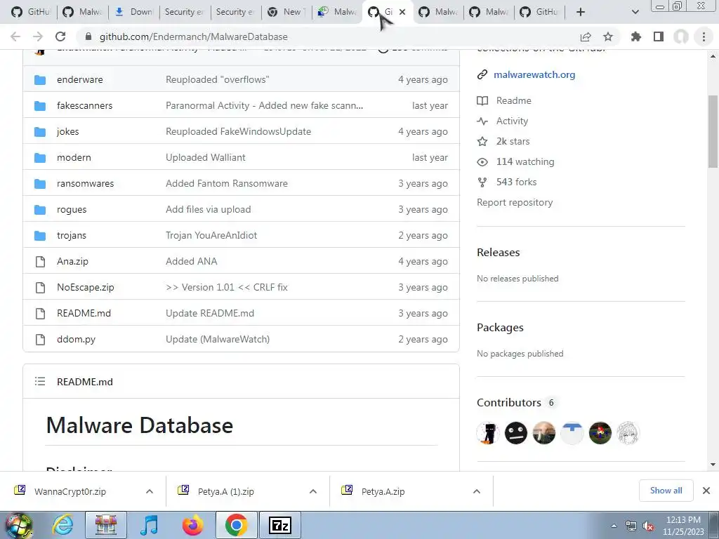Click file icon next to Ana.zip

coord(40,262)
